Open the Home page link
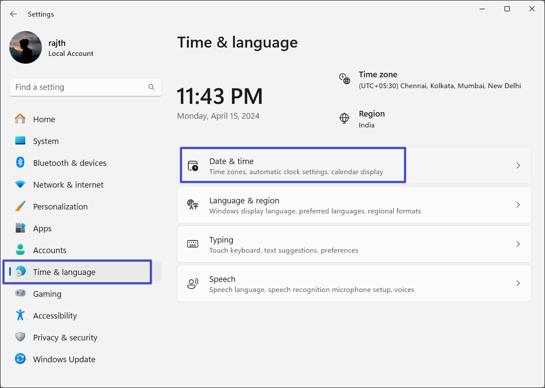The width and height of the screenshot is (545, 388). click(x=44, y=119)
